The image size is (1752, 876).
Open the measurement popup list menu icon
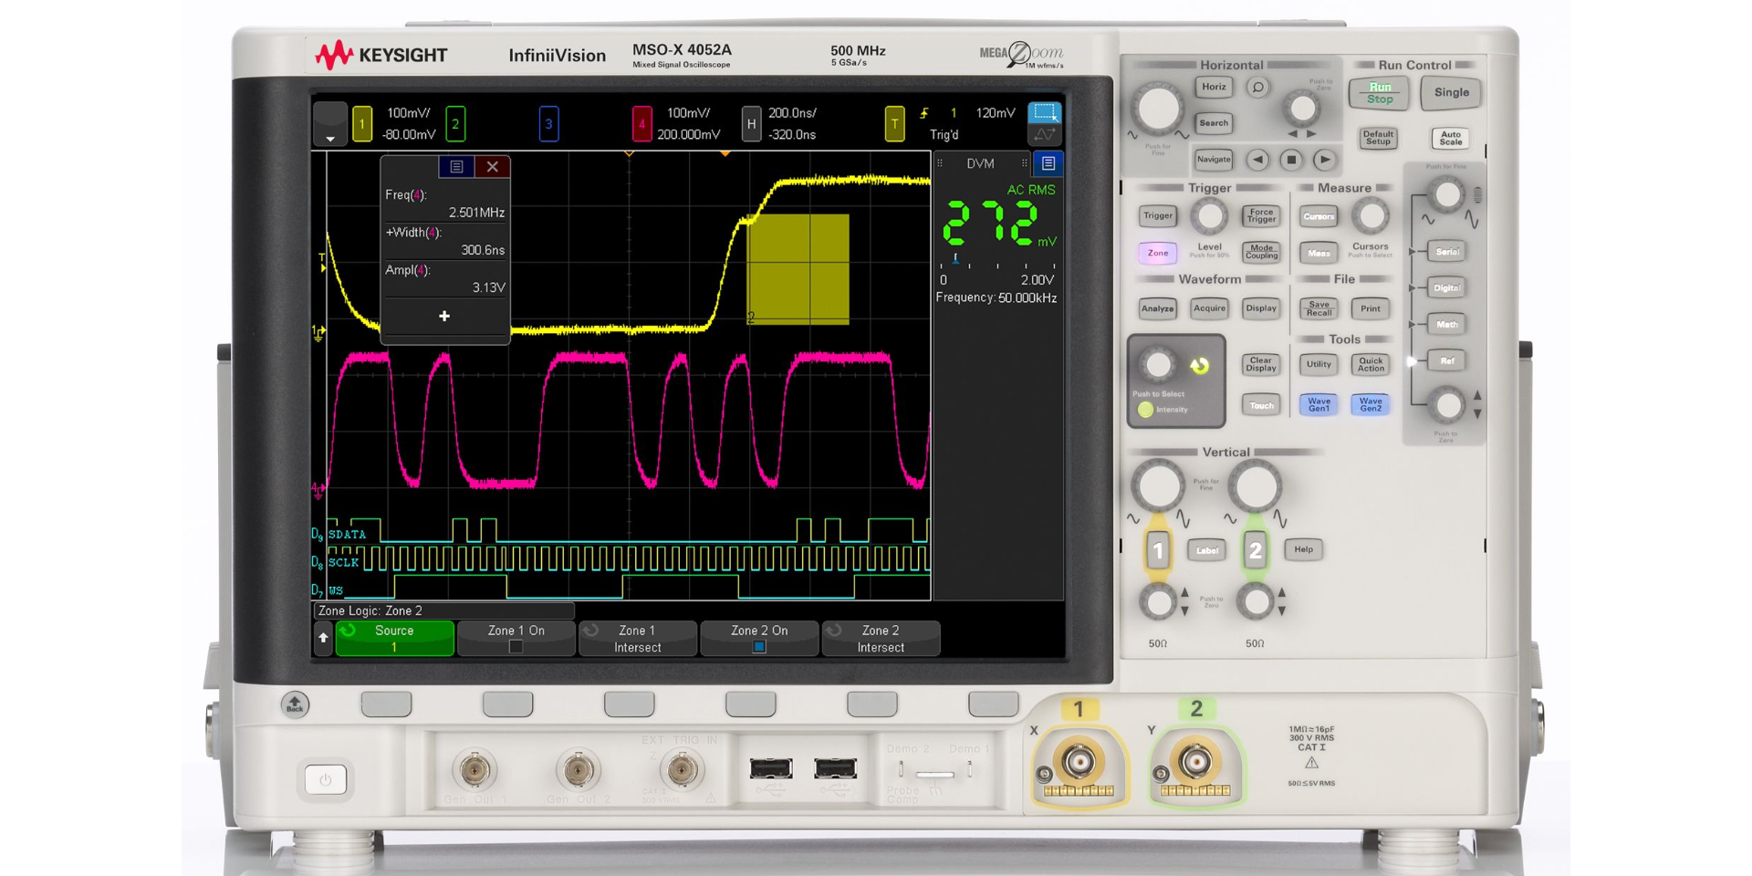(456, 167)
